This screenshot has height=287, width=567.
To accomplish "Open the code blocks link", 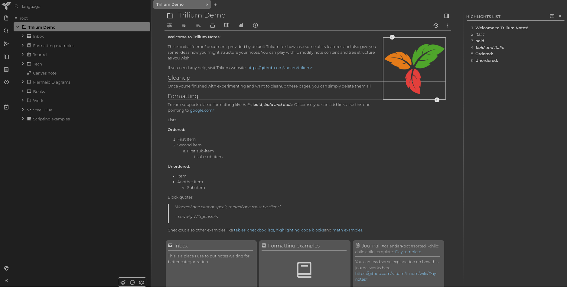I will [313, 230].
